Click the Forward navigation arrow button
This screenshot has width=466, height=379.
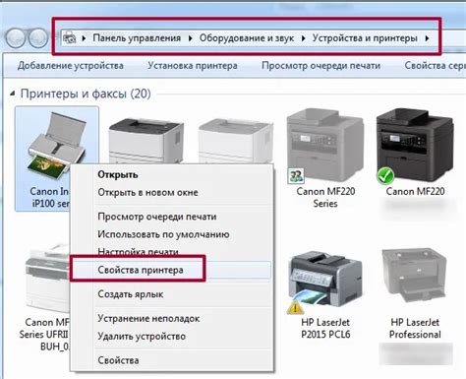pyautogui.click(x=37, y=38)
